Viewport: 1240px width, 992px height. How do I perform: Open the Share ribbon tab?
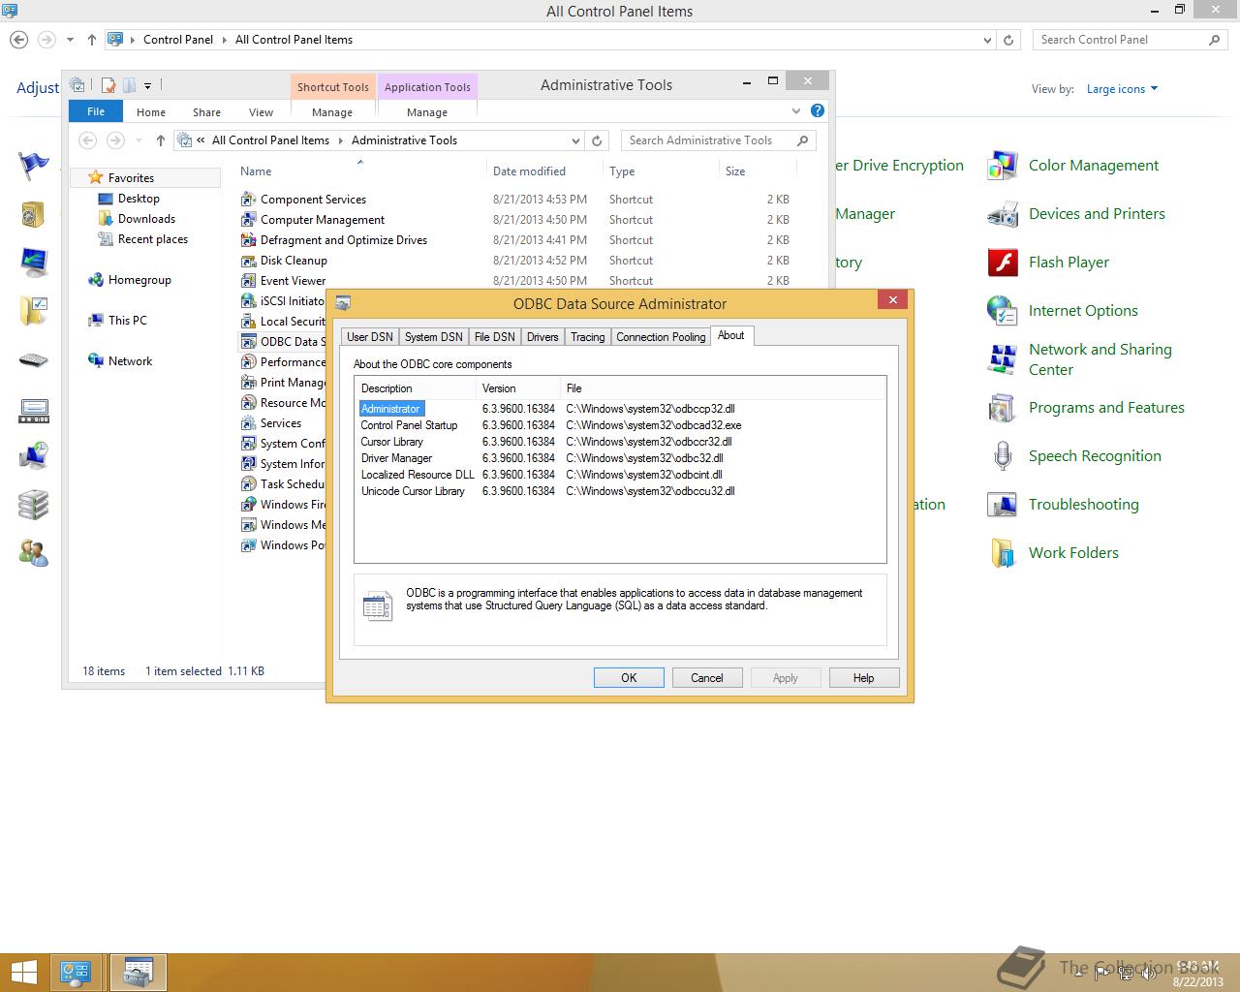206,112
